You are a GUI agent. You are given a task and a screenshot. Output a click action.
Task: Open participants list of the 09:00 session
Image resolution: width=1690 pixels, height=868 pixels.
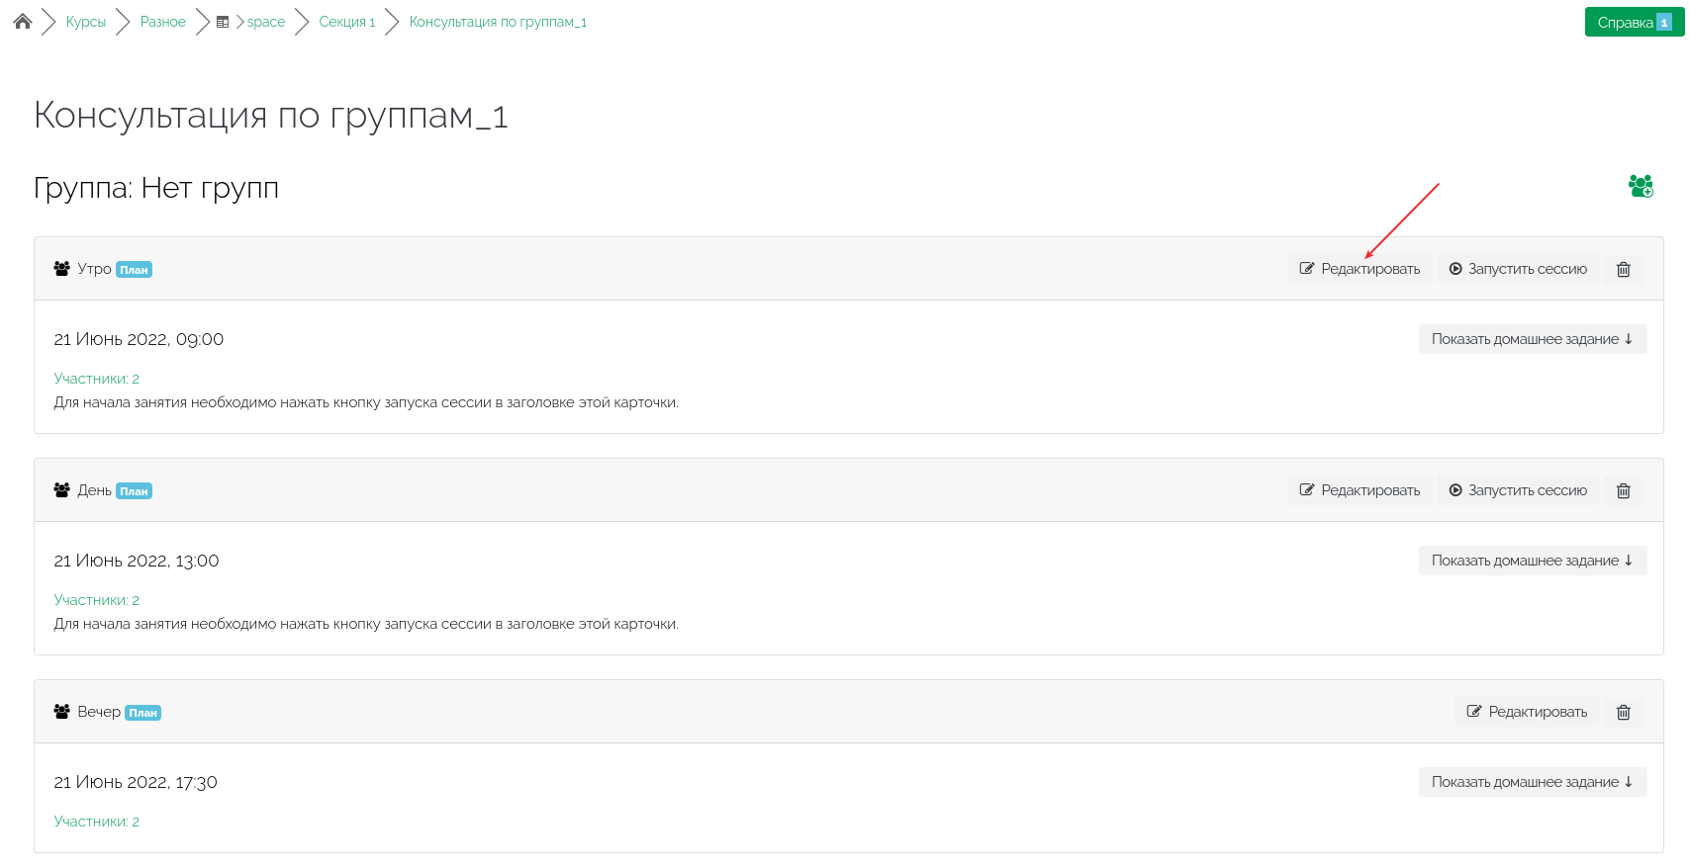tap(97, 379)
